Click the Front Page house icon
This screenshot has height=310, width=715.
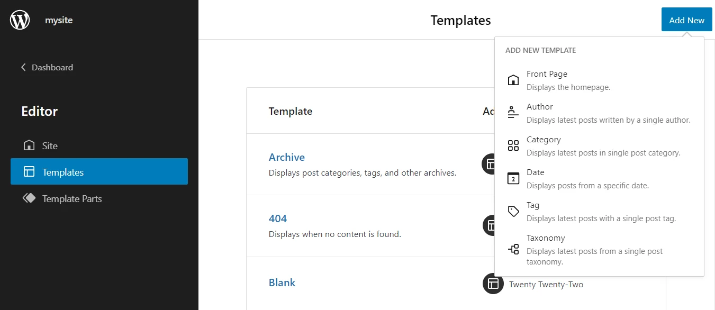[x=513, y=80]
